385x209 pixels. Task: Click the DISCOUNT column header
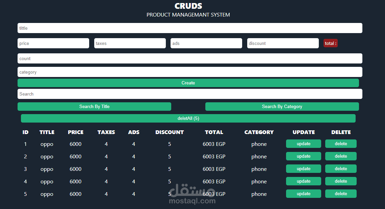coord(170,132)
